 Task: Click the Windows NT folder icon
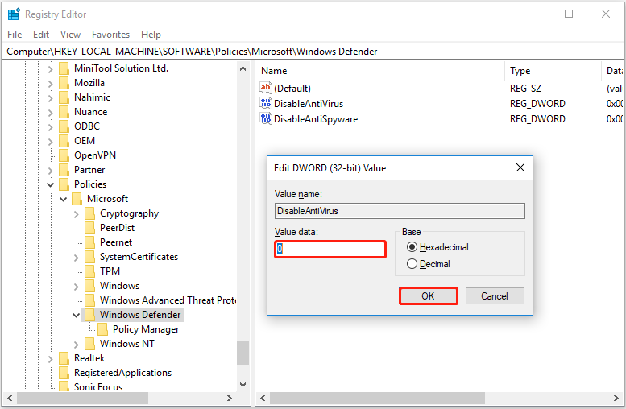[x=89, y=344]
